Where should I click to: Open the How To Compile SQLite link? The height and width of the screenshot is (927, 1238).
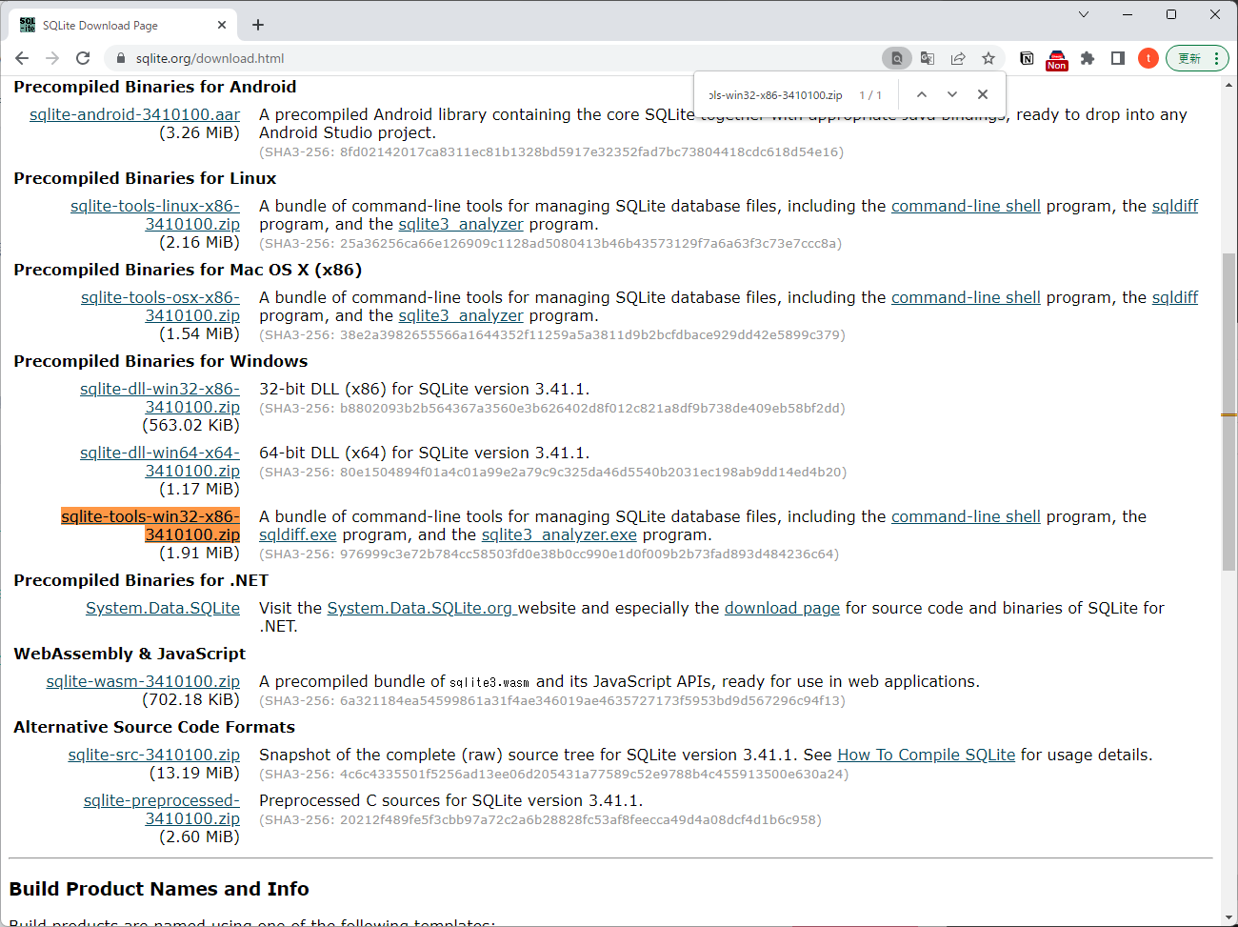click(x=925, y=754)
